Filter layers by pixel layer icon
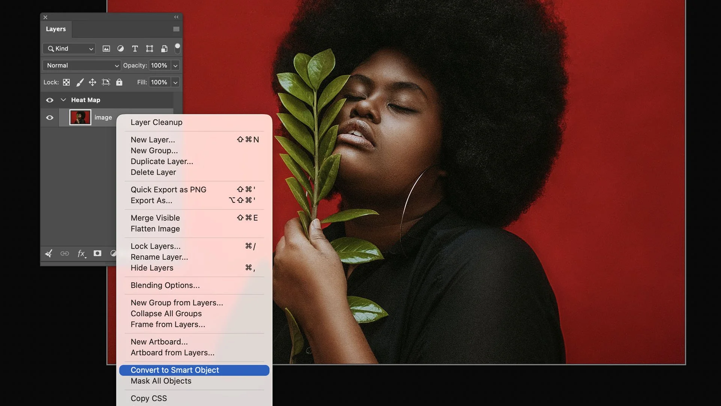 (x=106, y=48)
